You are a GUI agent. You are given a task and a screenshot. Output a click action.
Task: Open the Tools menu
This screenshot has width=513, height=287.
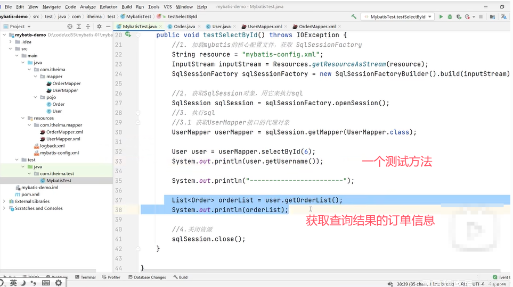[153, 6]
